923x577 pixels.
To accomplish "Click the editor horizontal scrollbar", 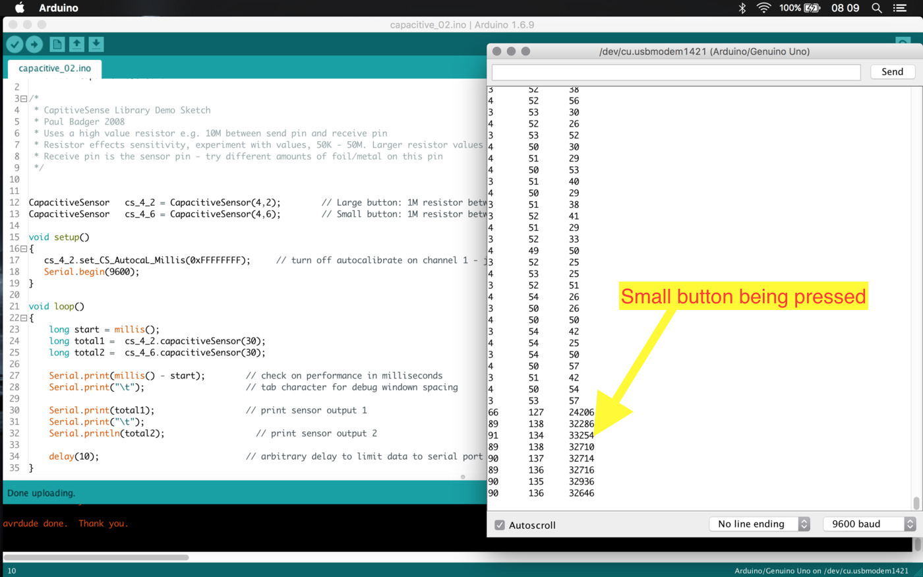I will (x=98, y=557).
